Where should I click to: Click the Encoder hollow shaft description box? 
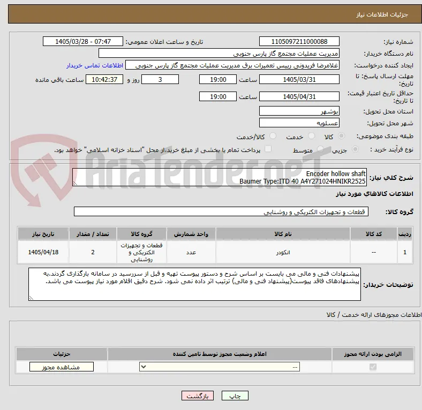click(220, 177)
